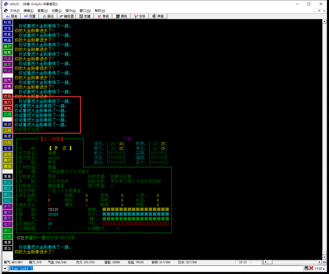Image resolution: width=329 pixels, height=274 pixels.
Task: Click the vertical scrollbar up arrow
Action: (x=324, y=22)
